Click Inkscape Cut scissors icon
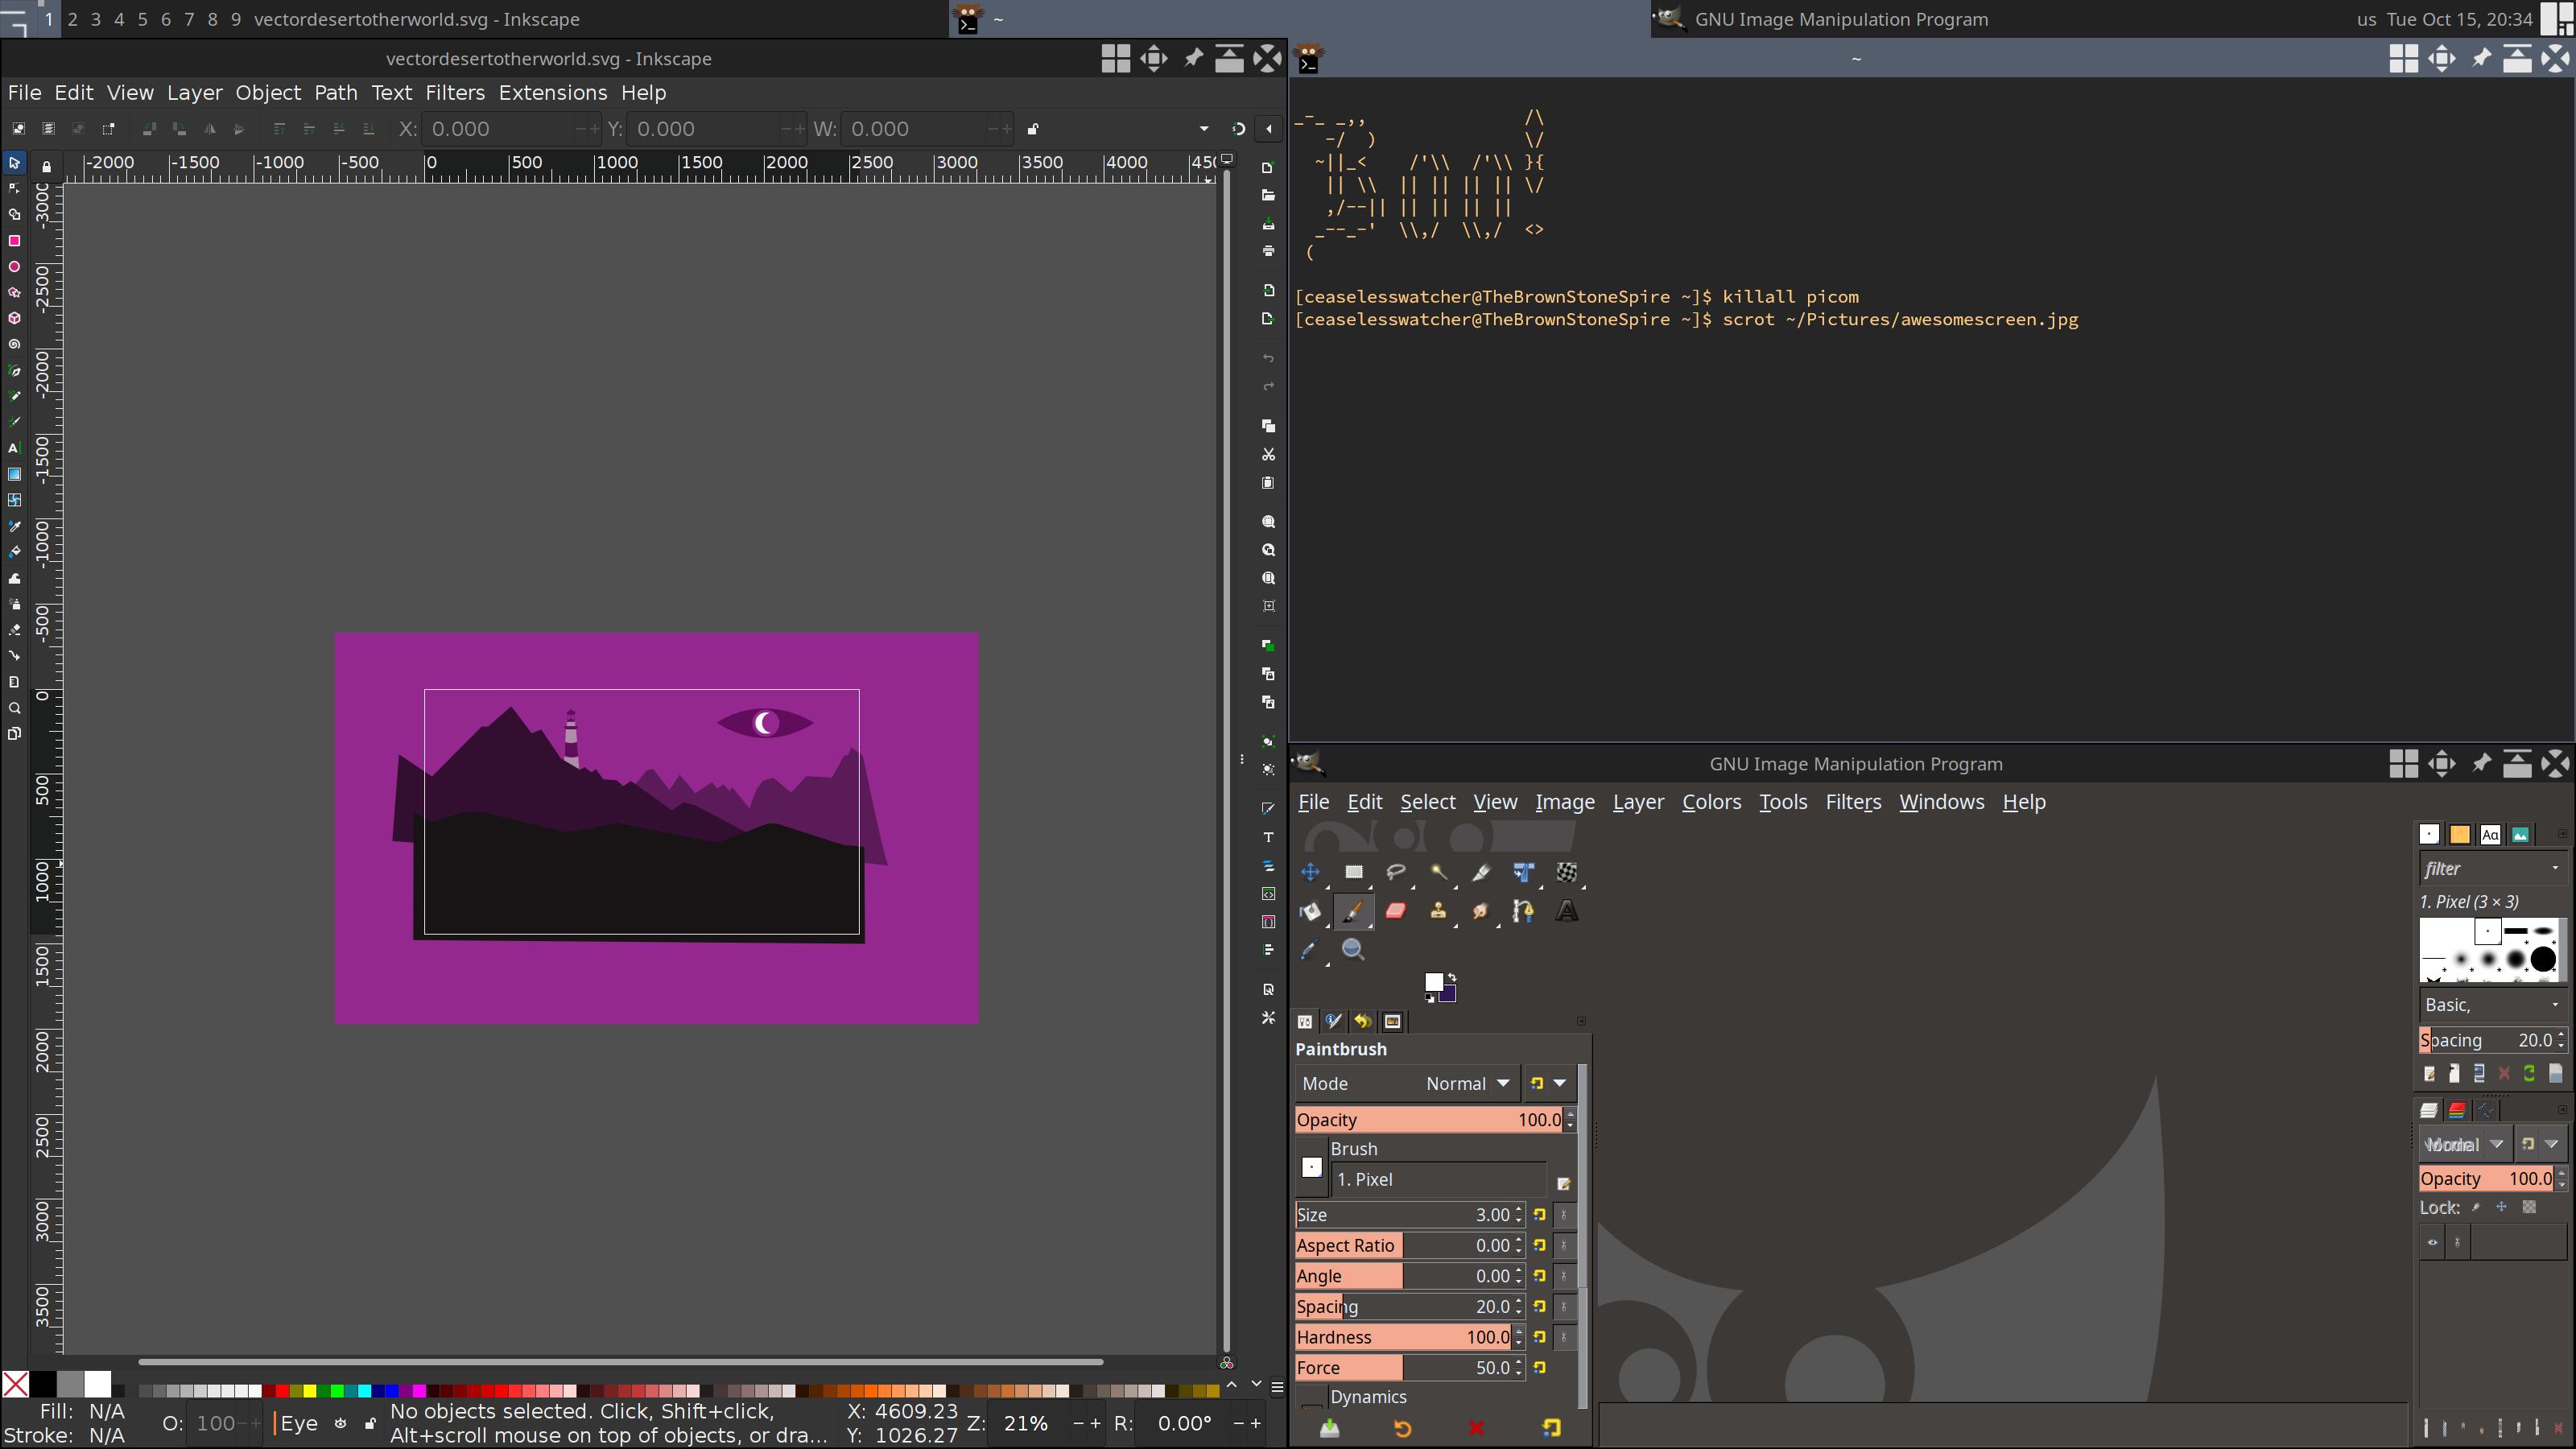2576x1449 pixels. [x=1268, y=454]
